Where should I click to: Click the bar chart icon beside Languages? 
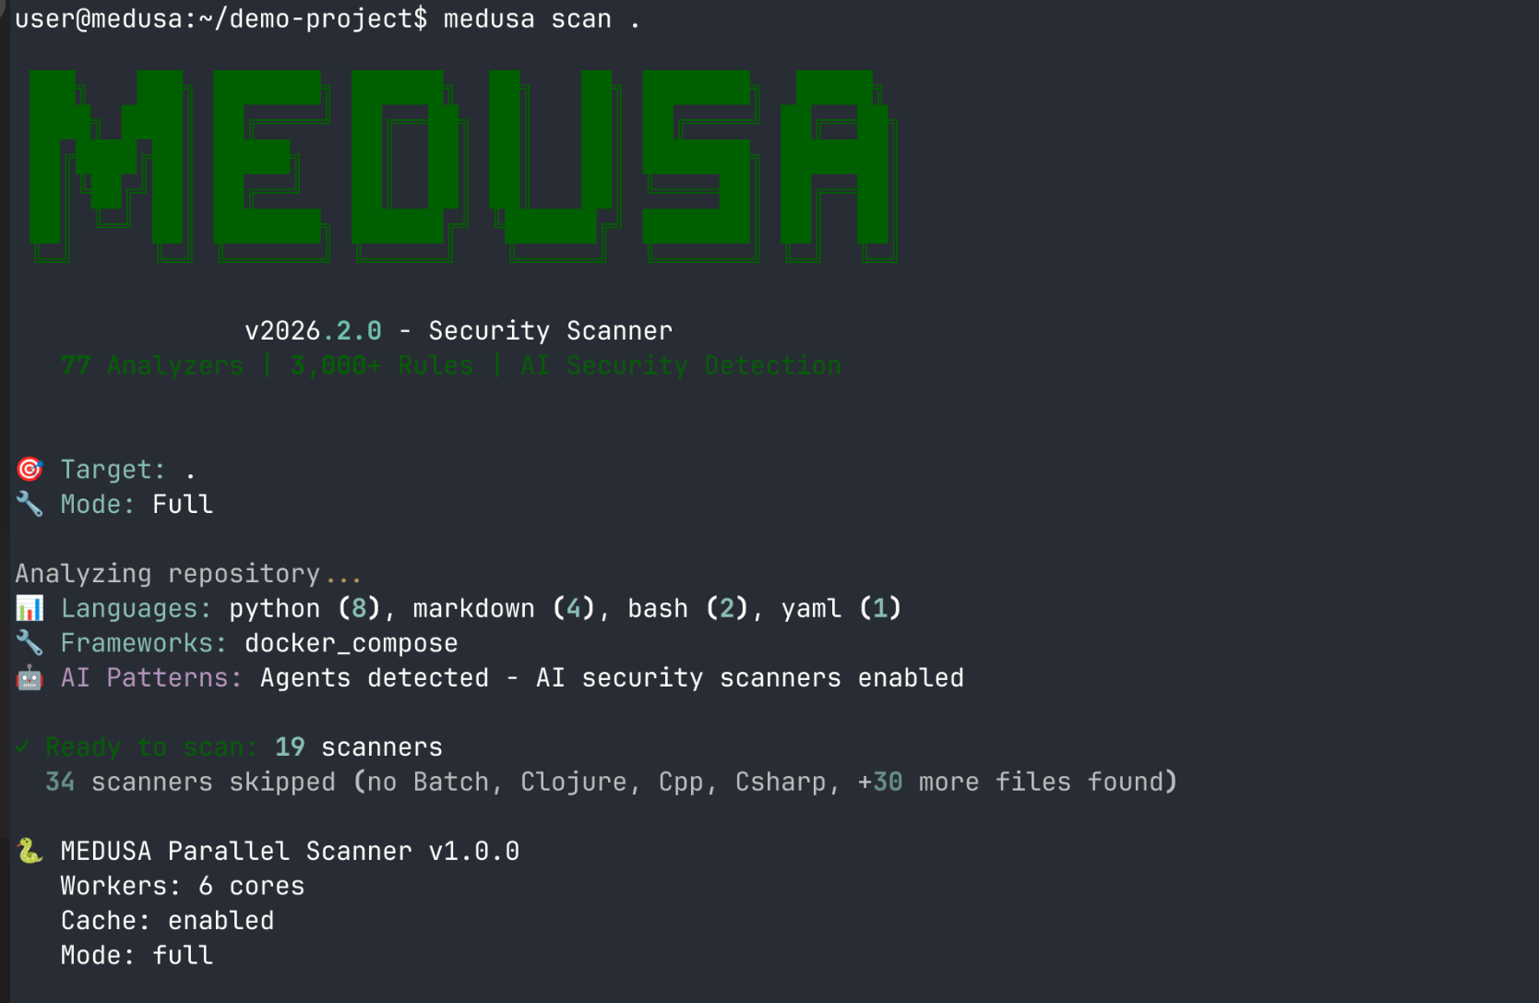(30, 608)
